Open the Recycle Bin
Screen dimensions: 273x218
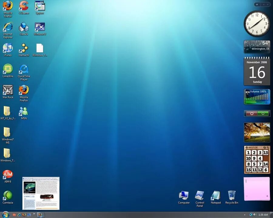coord(232,197)
